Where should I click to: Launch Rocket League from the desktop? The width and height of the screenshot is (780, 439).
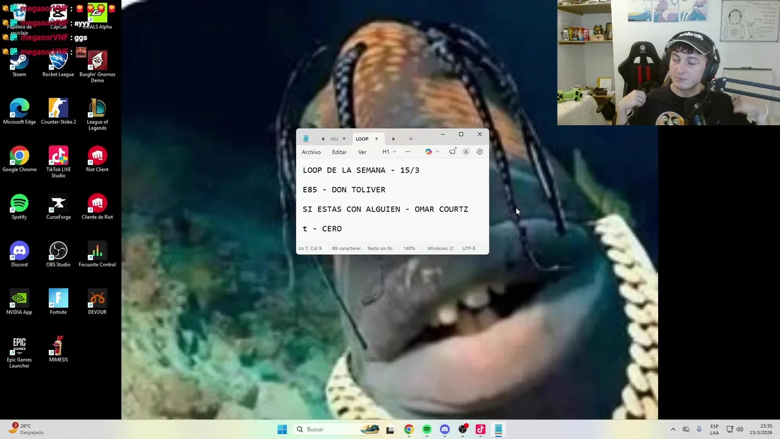point(58,64)
